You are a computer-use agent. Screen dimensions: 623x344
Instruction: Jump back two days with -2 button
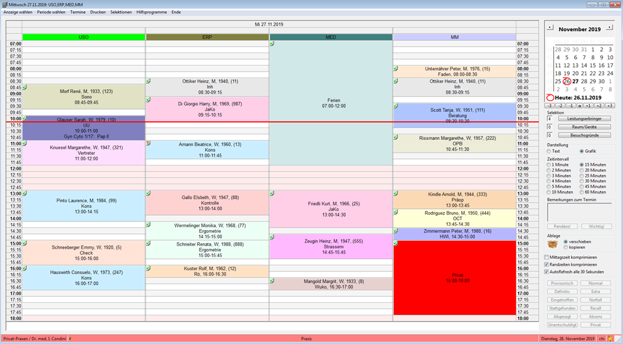point(560,106)
